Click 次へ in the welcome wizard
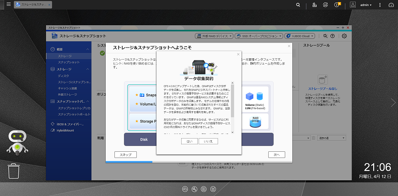The width and height of the screenshot is (398, 196). 277,155
